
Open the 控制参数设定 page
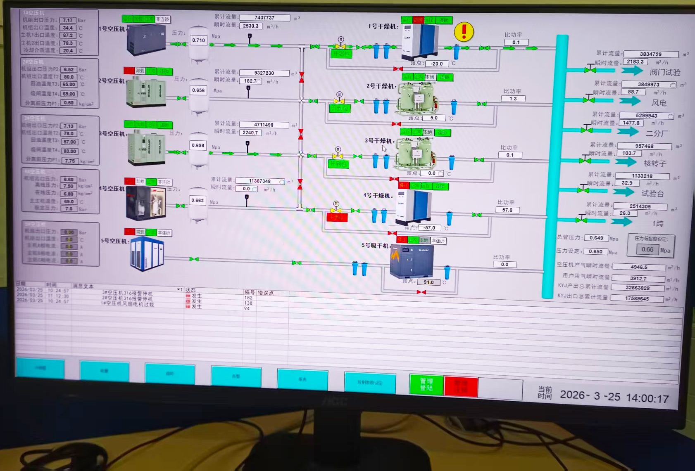[370, 383]
